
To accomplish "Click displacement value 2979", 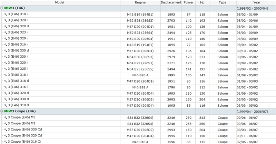I will 171,57.
